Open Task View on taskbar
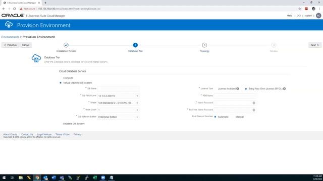Screen dimensions: 323x181 pyautogui.click(x=12, y=177)
